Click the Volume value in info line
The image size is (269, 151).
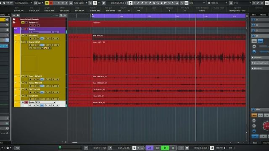[x=119, y=10]
